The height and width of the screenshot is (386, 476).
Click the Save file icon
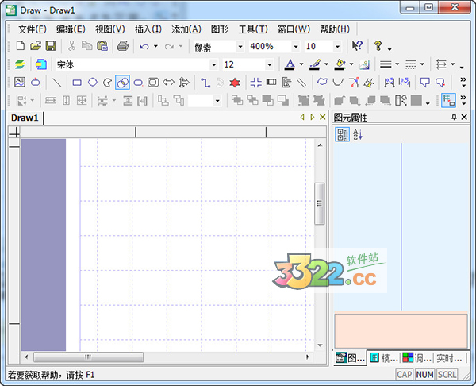(50, 47)
